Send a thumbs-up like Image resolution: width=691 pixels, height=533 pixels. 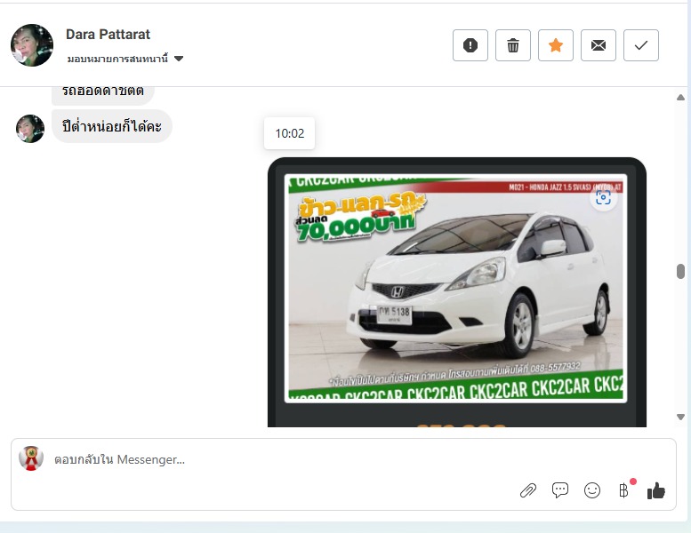[656, 490]
